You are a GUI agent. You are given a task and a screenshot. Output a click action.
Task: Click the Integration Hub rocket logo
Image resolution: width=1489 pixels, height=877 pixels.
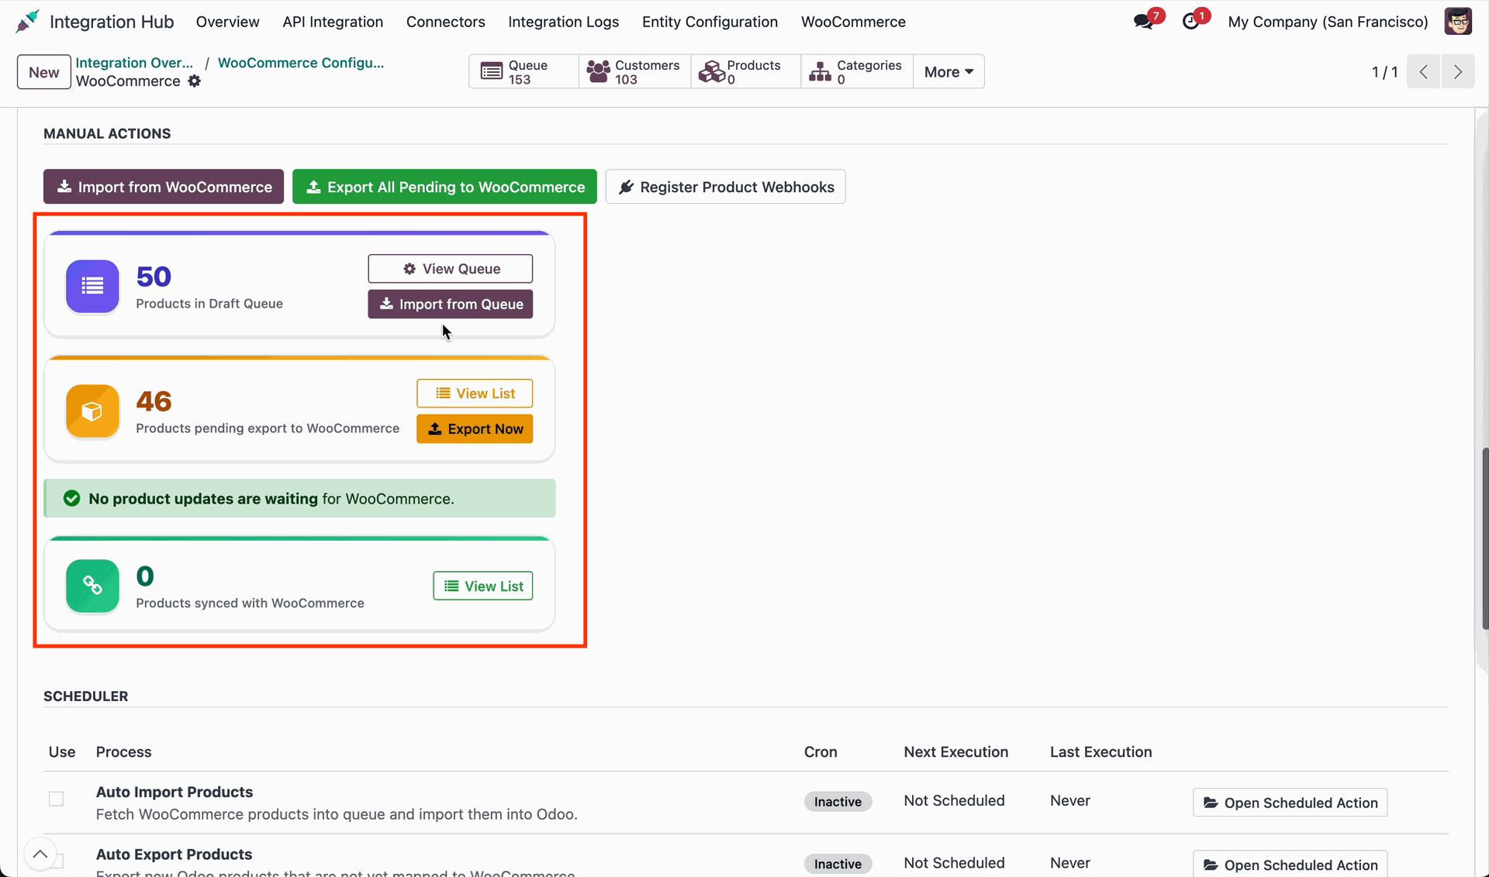coord(27,22)
